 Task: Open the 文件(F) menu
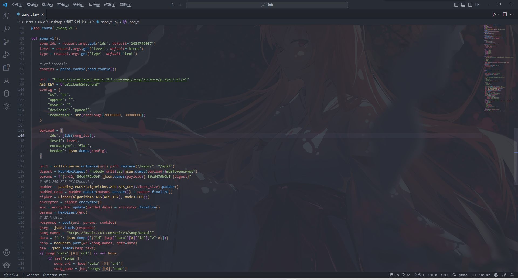pyautogui.click(x=17, y=5)
